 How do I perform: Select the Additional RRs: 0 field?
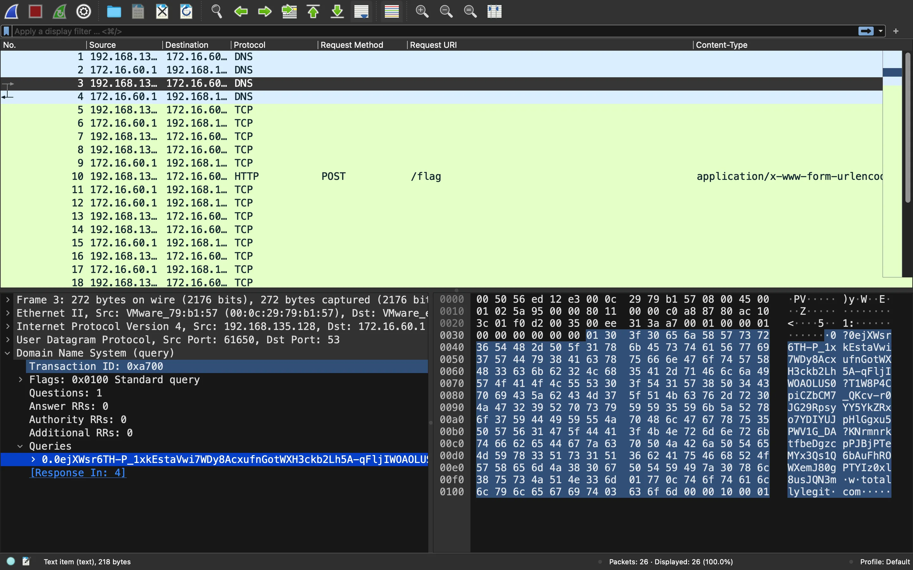81,433
